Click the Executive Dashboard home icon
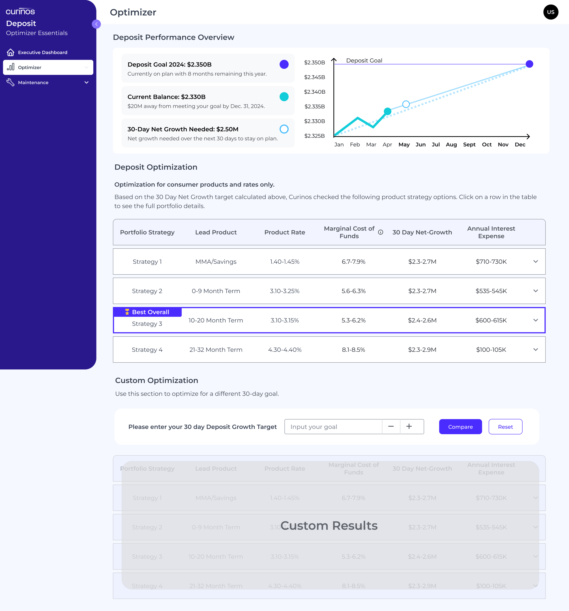 [10, 52]
